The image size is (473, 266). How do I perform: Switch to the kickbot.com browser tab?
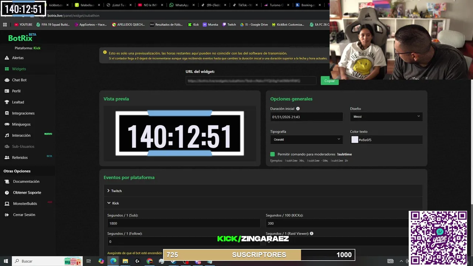[x=56, y=5]
